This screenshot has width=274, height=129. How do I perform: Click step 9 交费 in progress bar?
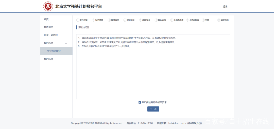[x=205, y=20]
